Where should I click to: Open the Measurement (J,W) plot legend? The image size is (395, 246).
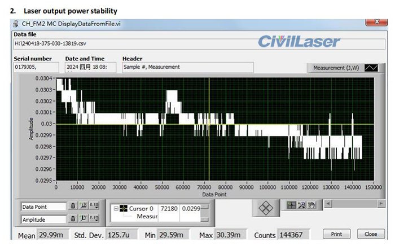pyautogui.click(x=336, y=68)
